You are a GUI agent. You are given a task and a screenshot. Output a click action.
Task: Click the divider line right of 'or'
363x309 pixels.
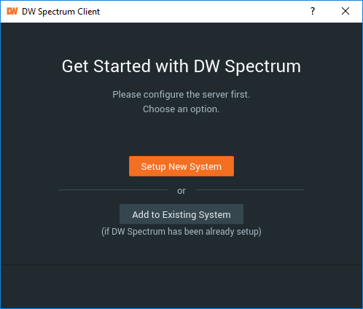pos(250,189)
